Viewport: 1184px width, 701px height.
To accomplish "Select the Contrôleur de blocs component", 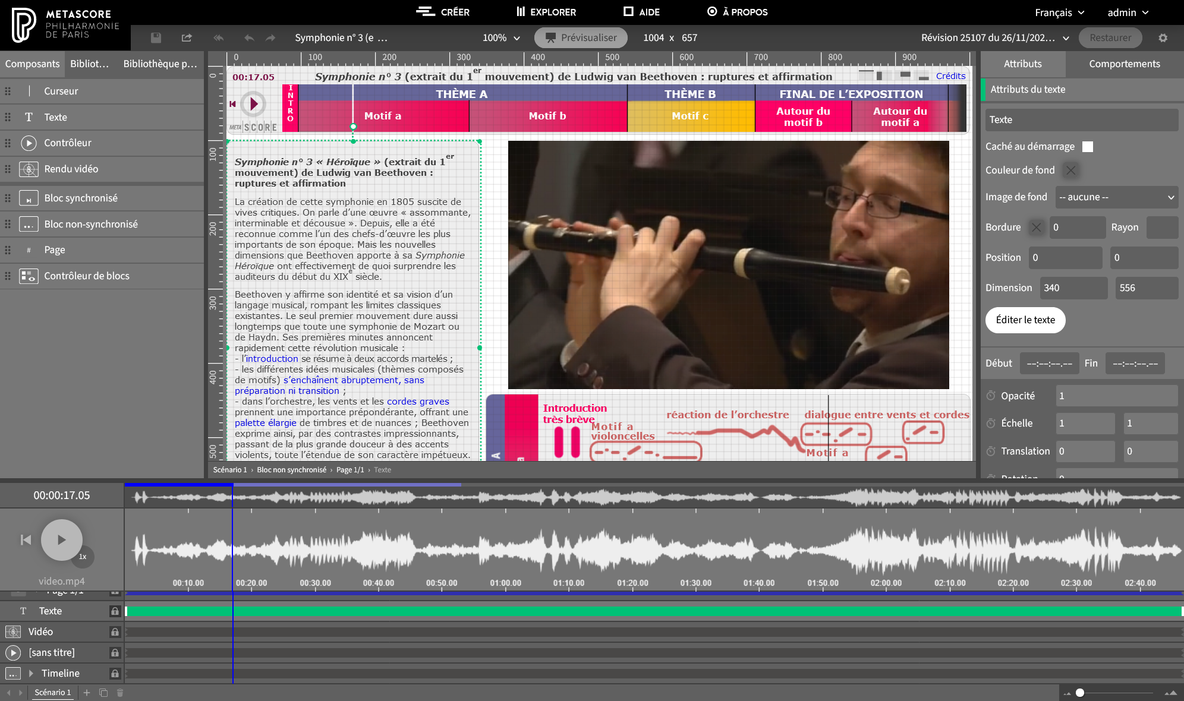I will point(87,276).
